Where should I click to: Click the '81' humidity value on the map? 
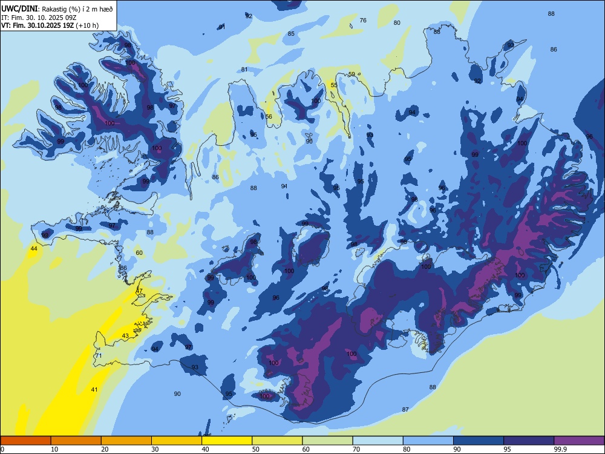coord(244,70)
